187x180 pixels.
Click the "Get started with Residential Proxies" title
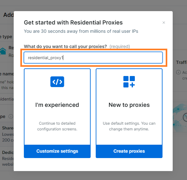coord(73,23)
